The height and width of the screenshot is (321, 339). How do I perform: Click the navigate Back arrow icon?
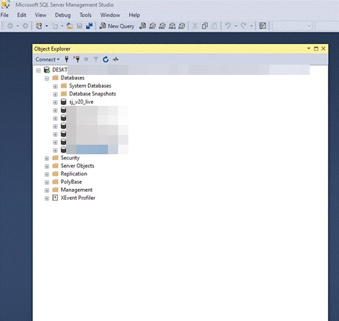(10, 26)
